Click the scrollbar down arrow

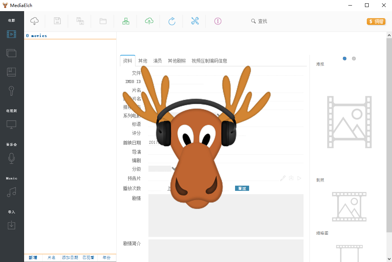(x=389, y=259)
